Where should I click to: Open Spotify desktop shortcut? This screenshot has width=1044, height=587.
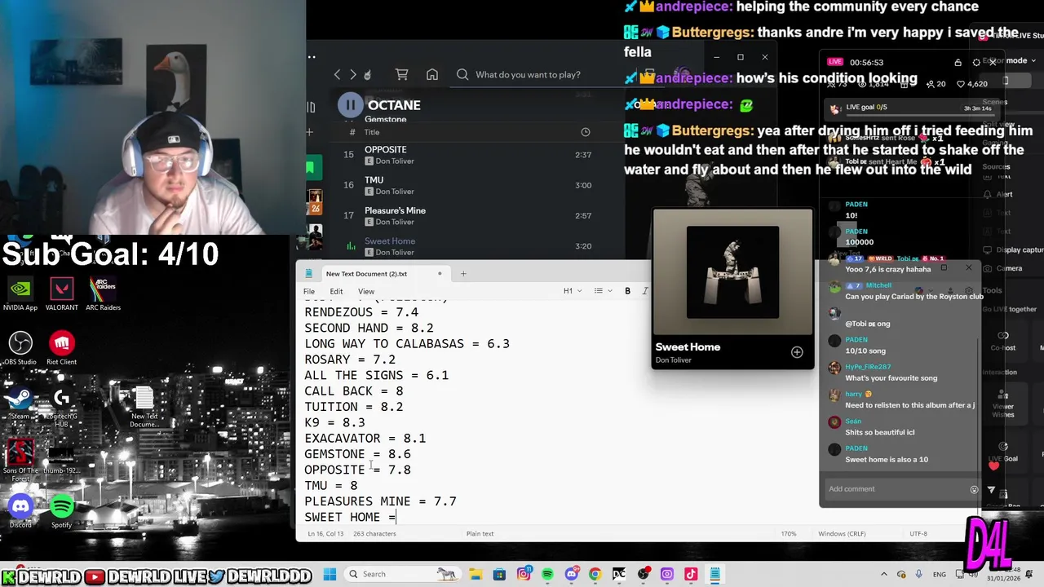62,512
